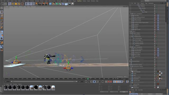Switch to Points mode in sidebar
This screenshot has height=95, width=169.
coord(2,22)
